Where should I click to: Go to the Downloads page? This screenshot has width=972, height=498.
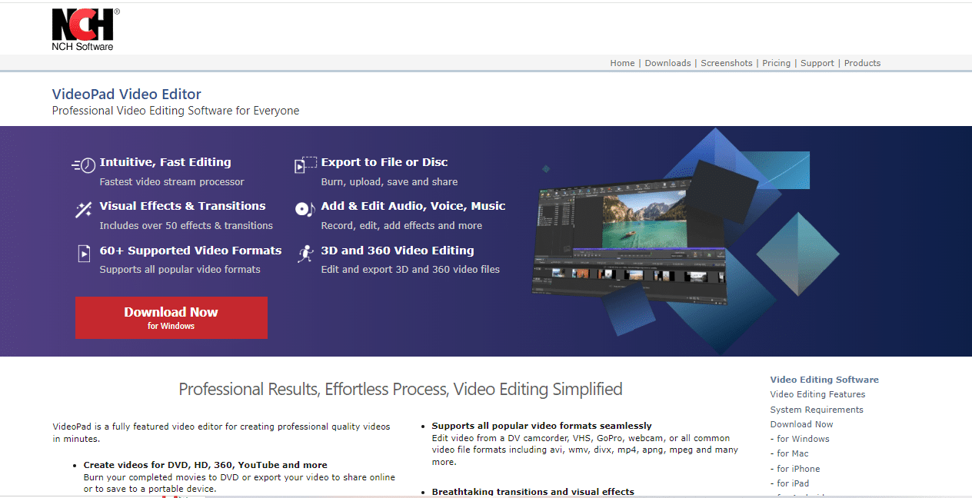667,63
